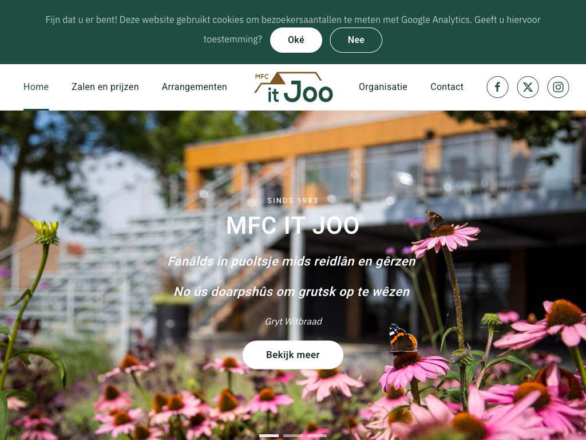Select the second slideshow indicator
Viewport: 586px width, 440px height.
[293, 435]
